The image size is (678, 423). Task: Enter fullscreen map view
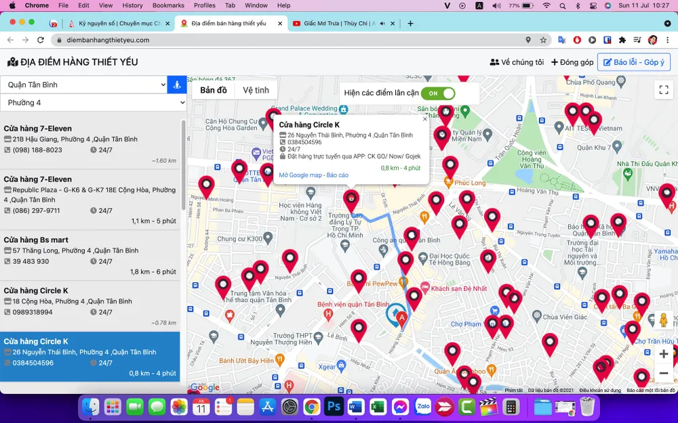(664, 90)
